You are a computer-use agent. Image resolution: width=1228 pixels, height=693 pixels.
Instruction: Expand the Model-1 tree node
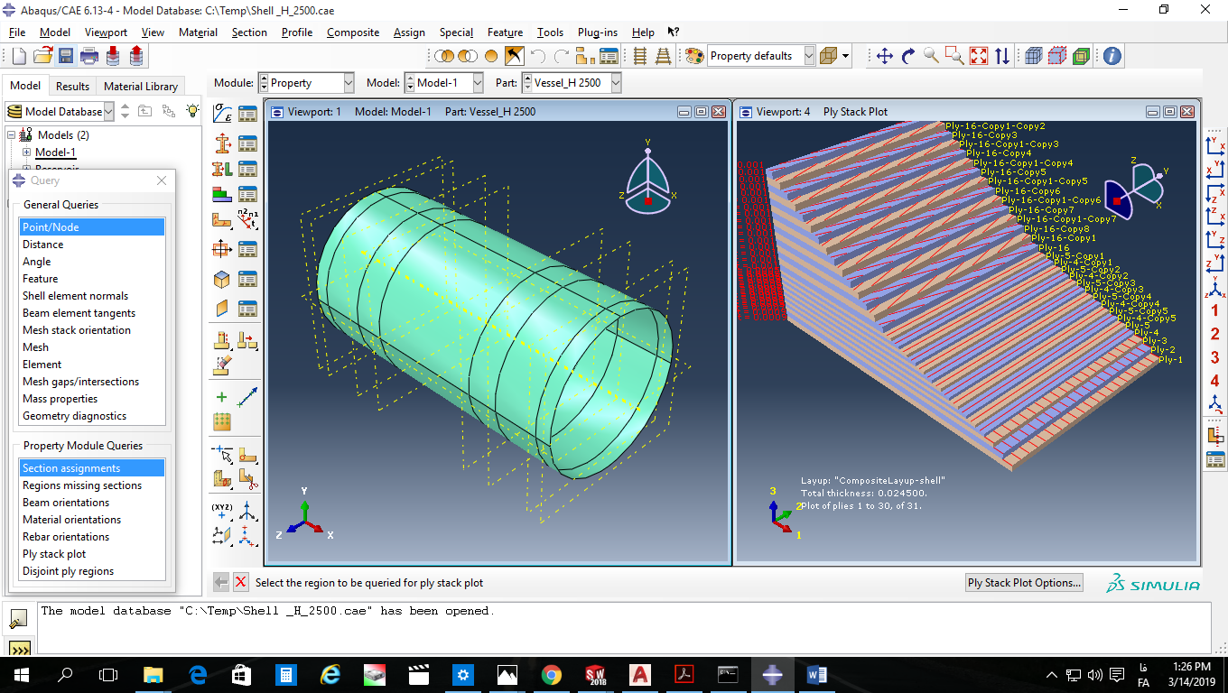pyautogui.click(x=26, y=152)
